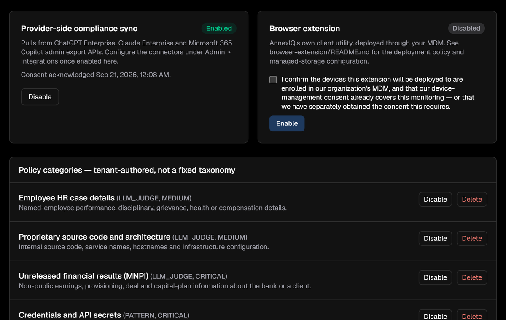Disable Unreleased financial results (MNPI) category
Screen dimensions: 506x320
(x=435, y=277)
